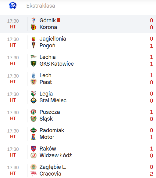This screenshot has width=156, height=178.
Task: Click the Śląsk club crest
Action: coord(34,119)
